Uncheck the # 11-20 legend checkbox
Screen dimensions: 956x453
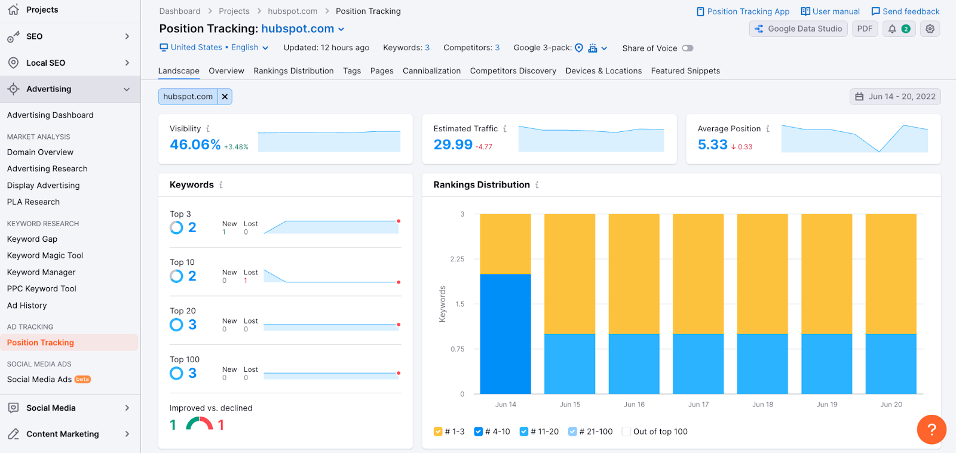pos(524,432)
